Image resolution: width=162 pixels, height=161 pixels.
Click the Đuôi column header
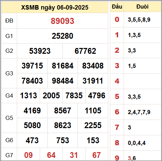[142, 7]
